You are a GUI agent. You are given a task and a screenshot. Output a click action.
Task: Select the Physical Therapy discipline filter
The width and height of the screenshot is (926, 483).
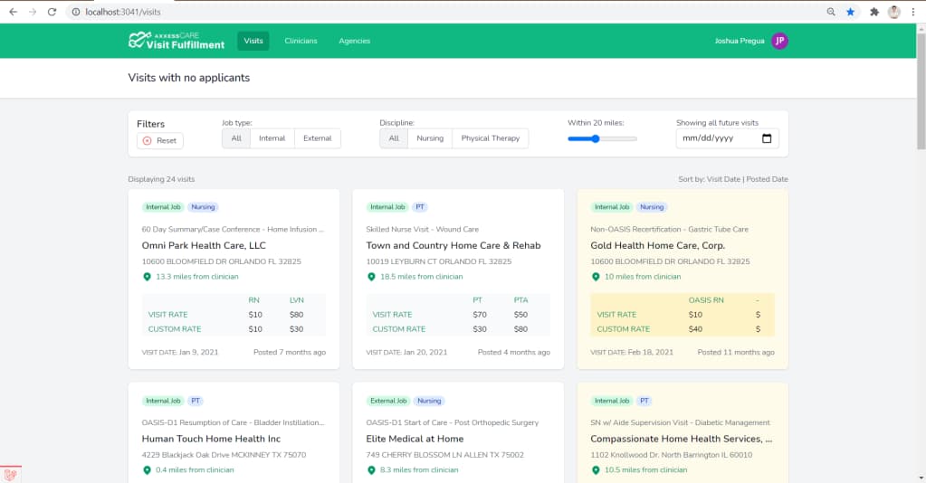[491, 138]
